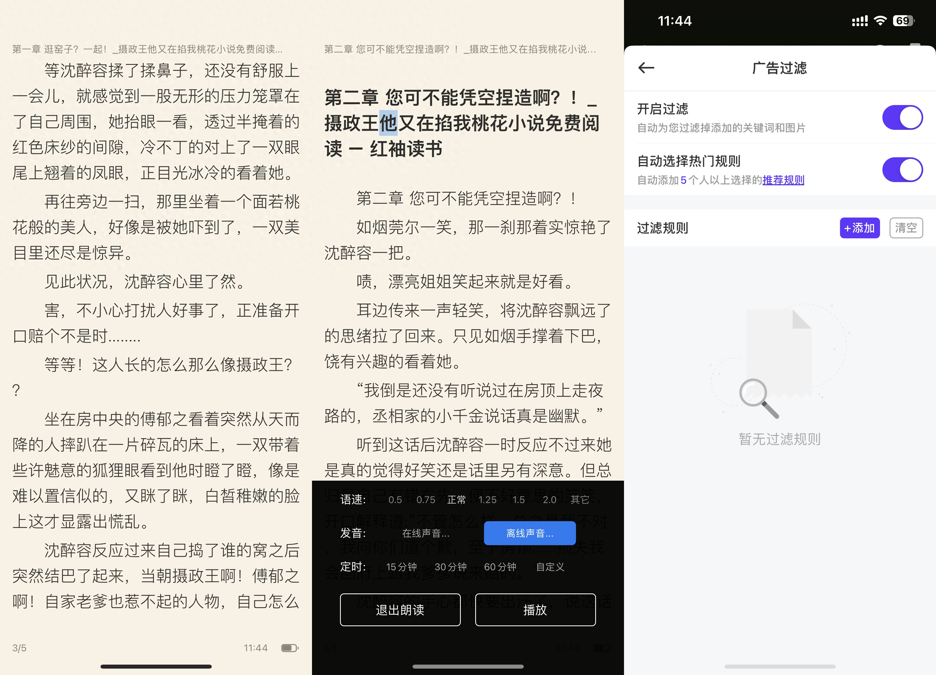Select 正常 speech speed
Viewport: 936px width, 675px height.
[x=457, y=500]
